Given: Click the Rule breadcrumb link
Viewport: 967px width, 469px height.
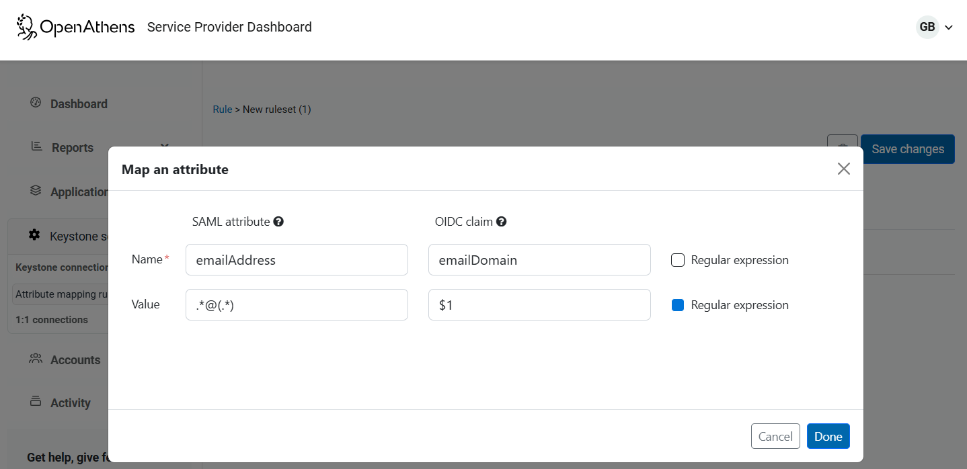Looking at the screenshot, I should (222, 109).
